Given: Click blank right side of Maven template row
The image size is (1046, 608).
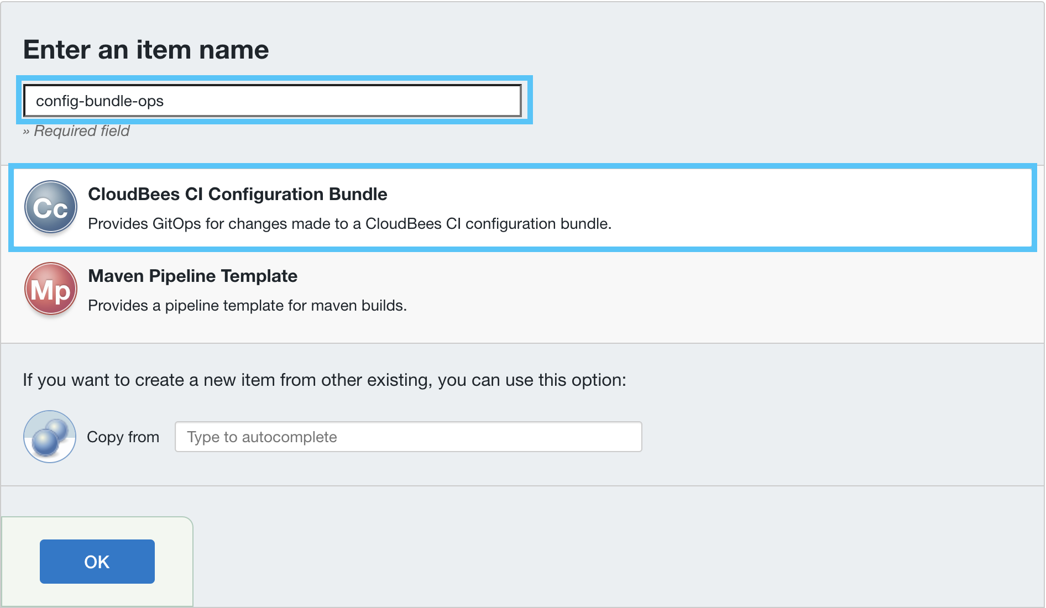Looking at the screenshot, I should coord(829,290).
